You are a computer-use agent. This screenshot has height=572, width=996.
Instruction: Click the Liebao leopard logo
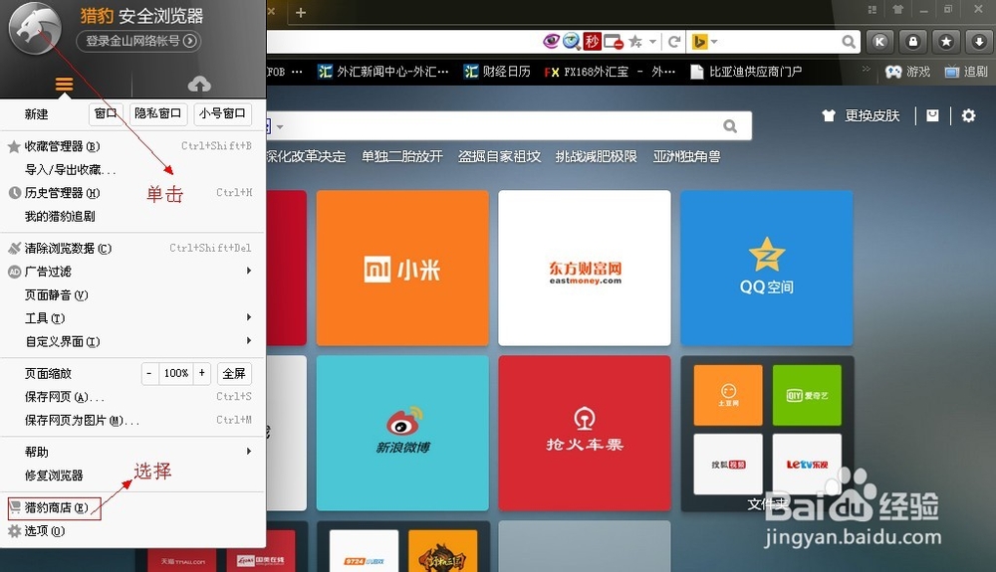click(x=35, y=28)
